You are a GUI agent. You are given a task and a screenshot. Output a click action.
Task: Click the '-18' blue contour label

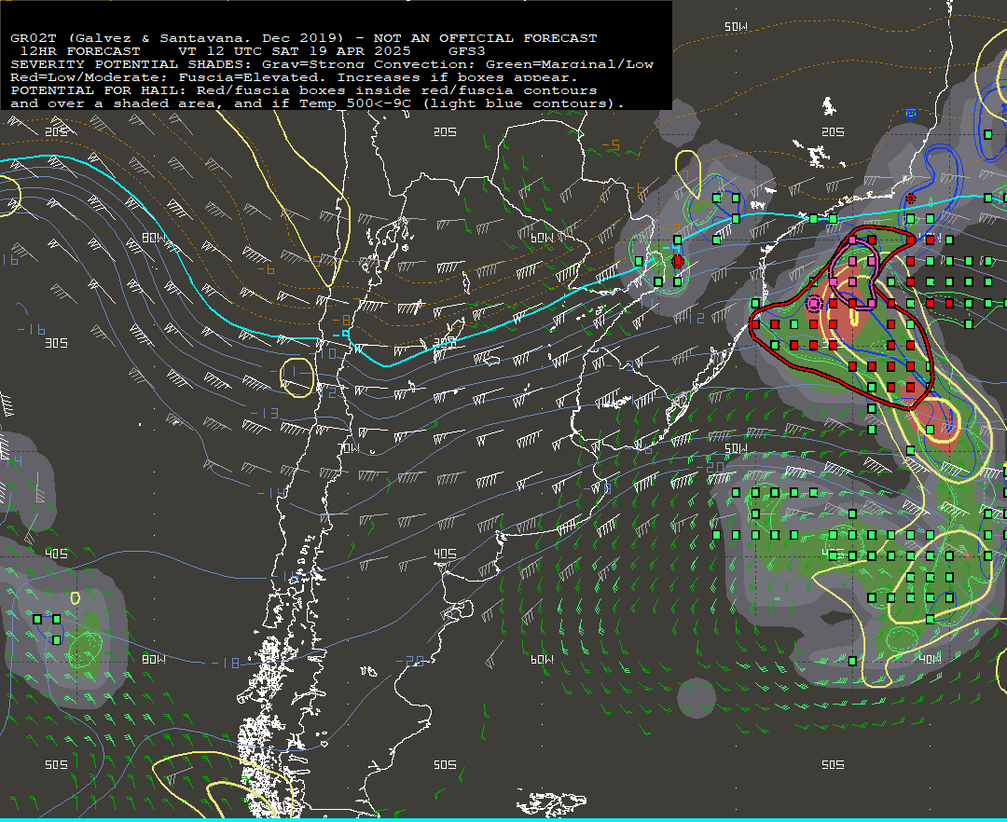[226, 663]
